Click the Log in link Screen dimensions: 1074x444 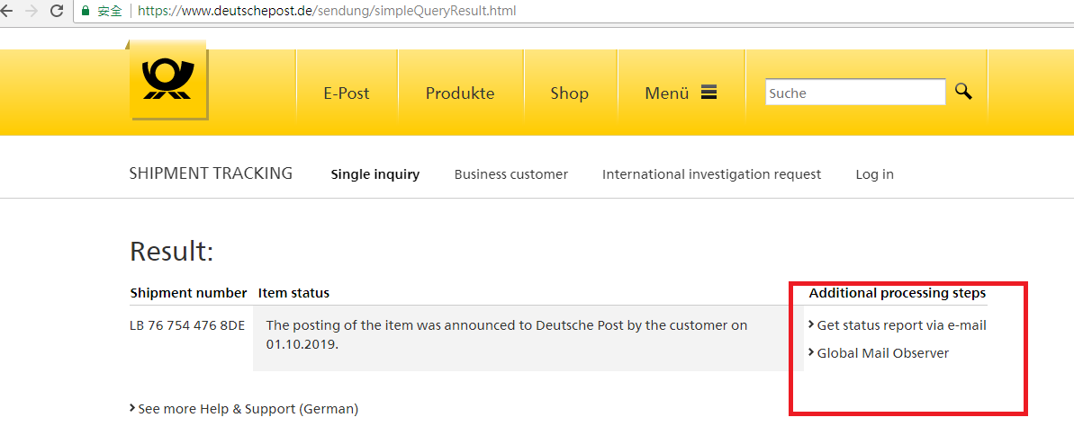[x=874, y=174]
